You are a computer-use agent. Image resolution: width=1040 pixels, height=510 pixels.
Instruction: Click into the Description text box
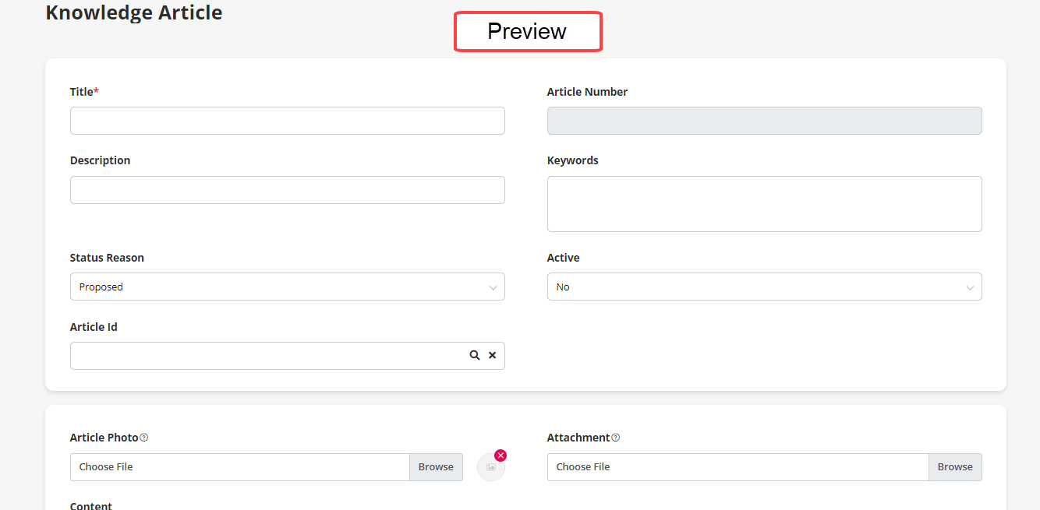click(x=287, y=190)
